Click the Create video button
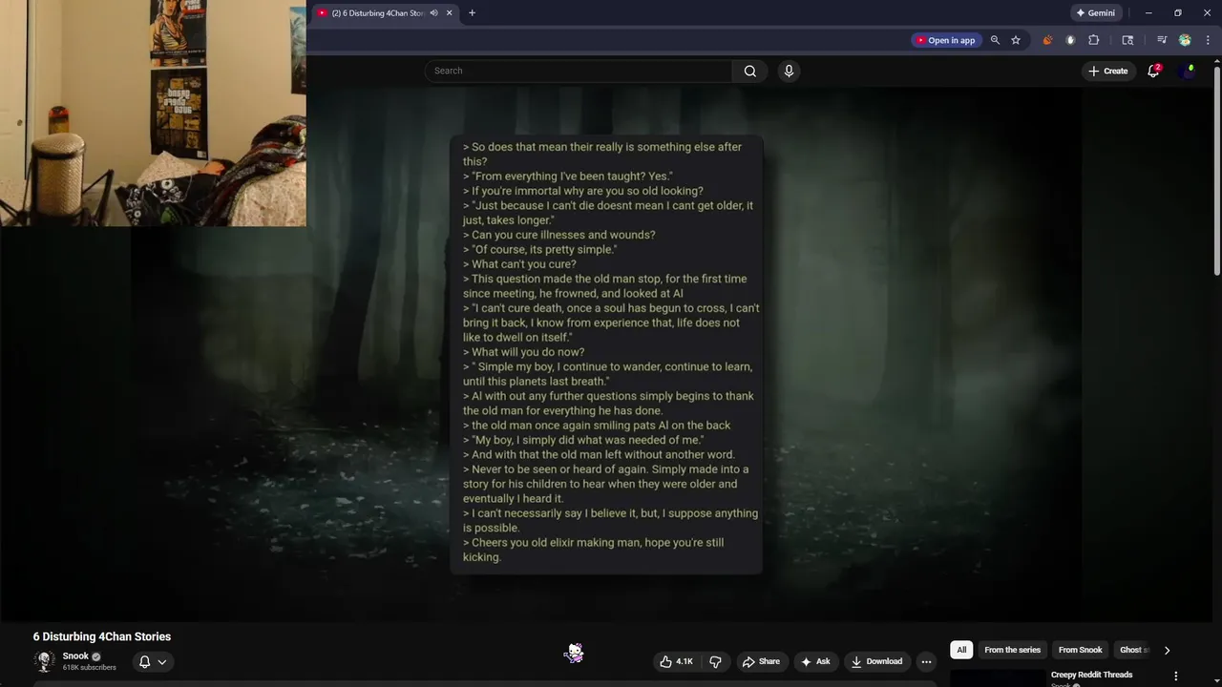The width and height of the screenshot is (1222, 687). pos(1107,71)
